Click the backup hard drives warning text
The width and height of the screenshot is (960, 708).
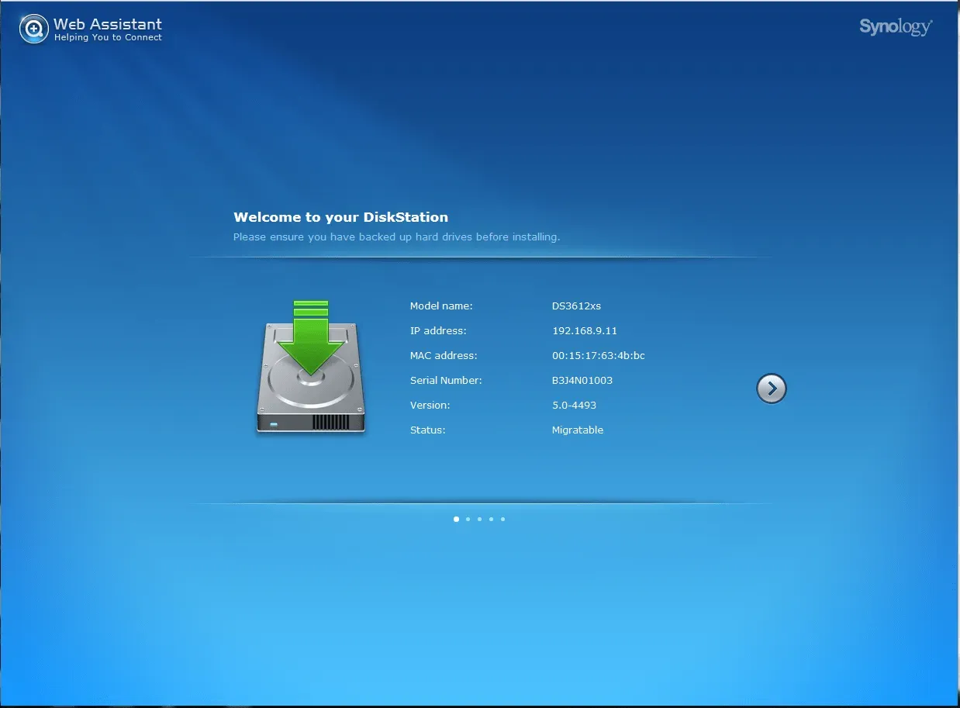tap(396, 237)
